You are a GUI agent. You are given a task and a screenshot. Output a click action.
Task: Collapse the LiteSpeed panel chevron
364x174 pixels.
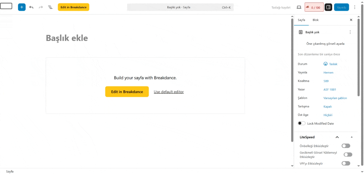[x=337, y=137]
